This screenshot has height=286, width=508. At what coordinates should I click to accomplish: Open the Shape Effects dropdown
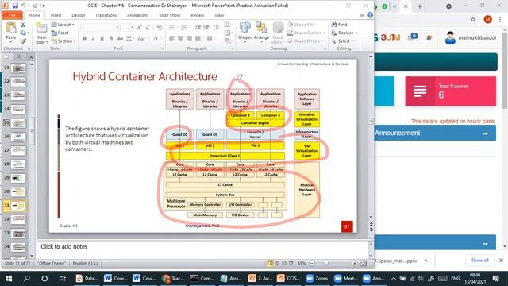pyautogui.click(x=305, y=41)
